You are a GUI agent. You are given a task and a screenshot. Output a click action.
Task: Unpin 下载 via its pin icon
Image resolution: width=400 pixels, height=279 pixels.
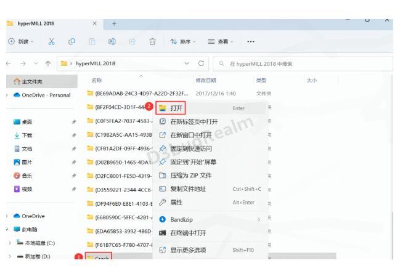pyautogui.click(x=74, y=135)
